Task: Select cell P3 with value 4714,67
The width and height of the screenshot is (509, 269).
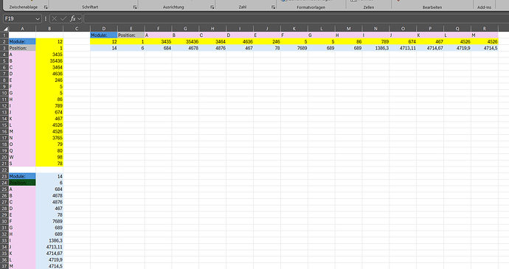Action: point(430,48)
